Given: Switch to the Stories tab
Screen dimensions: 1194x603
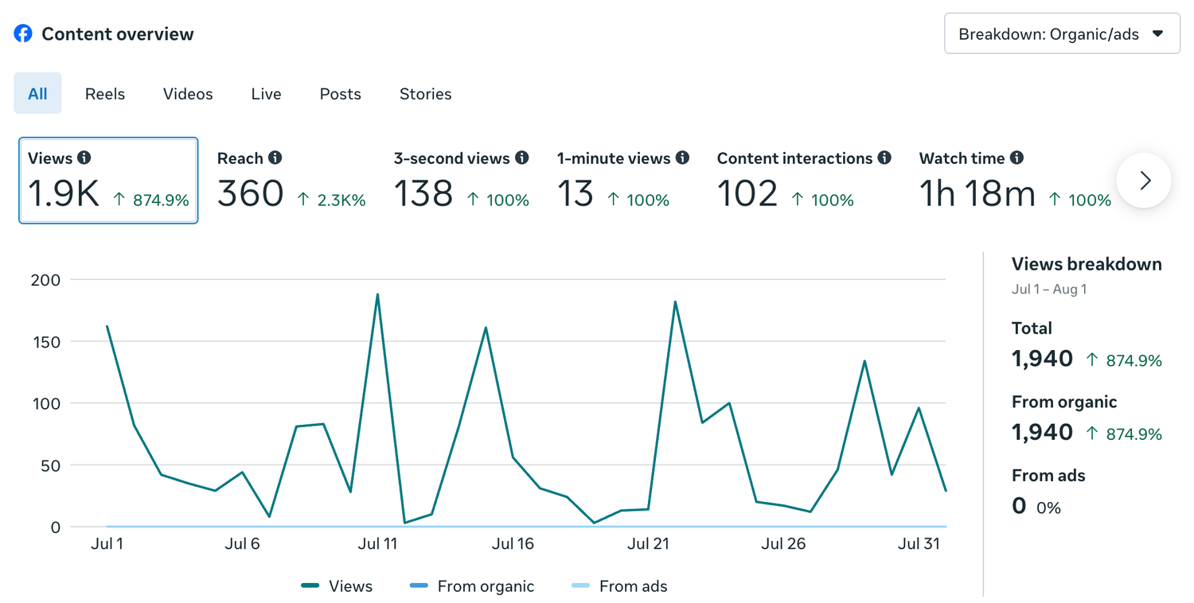Looking at the screenshot, I should (x=425, y=94).
